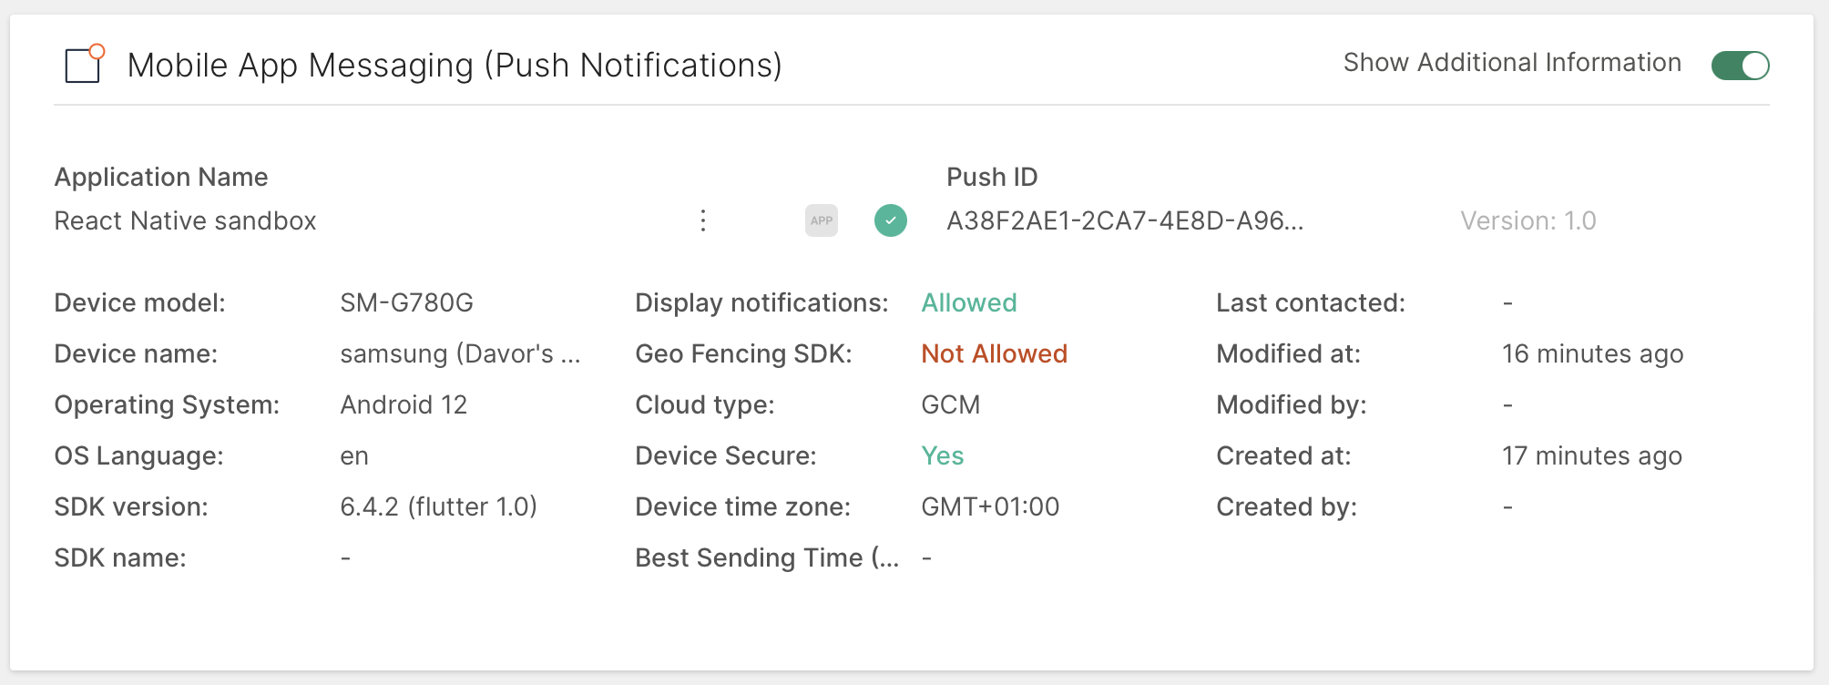Expand the truncated device name samsung (Davor's ...)
This screenshot has width=1829, height=685.
461,353
